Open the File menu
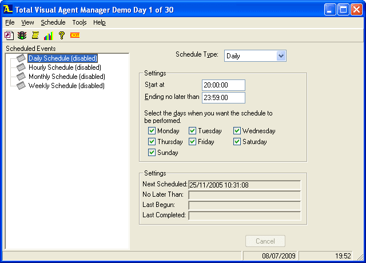Screen dimensions: 366x263 (x=10, y=22)
